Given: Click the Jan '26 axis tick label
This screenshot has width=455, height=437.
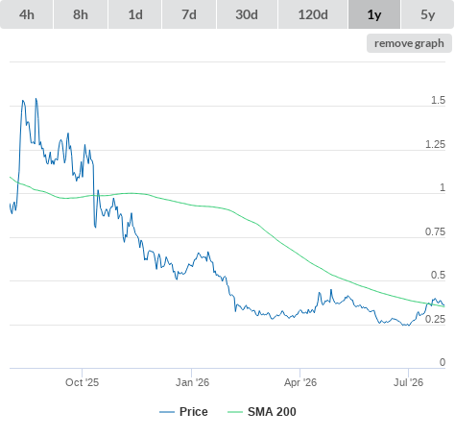Looking at the screenshot, I should click(x=192, y=382).
